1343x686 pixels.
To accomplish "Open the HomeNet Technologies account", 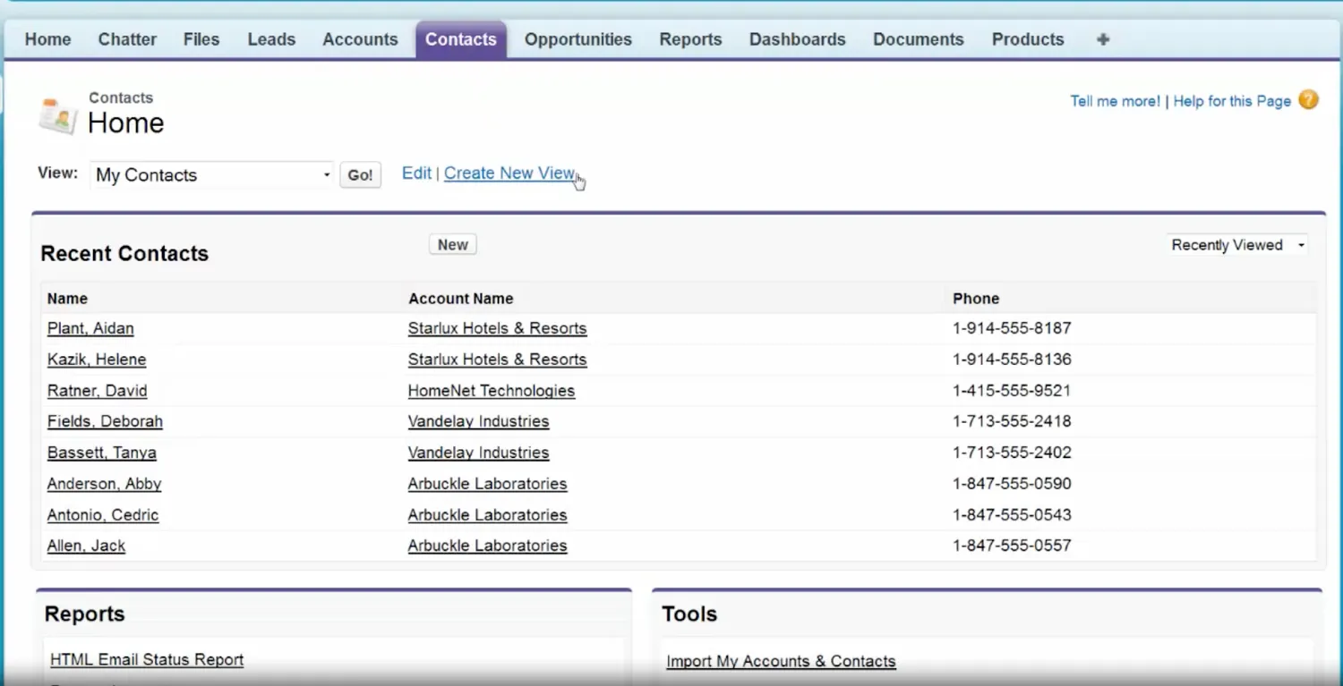I will point(492,391).
